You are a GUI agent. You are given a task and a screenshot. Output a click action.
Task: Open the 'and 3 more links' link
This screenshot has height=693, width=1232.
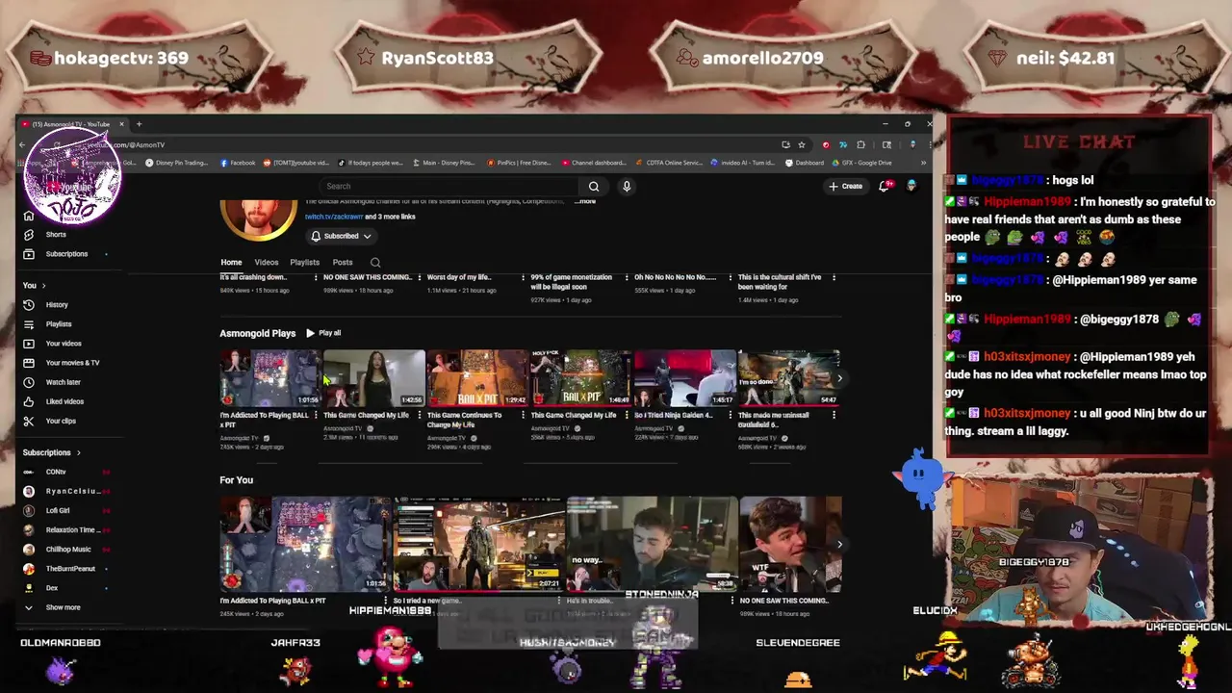click(390, 217)
